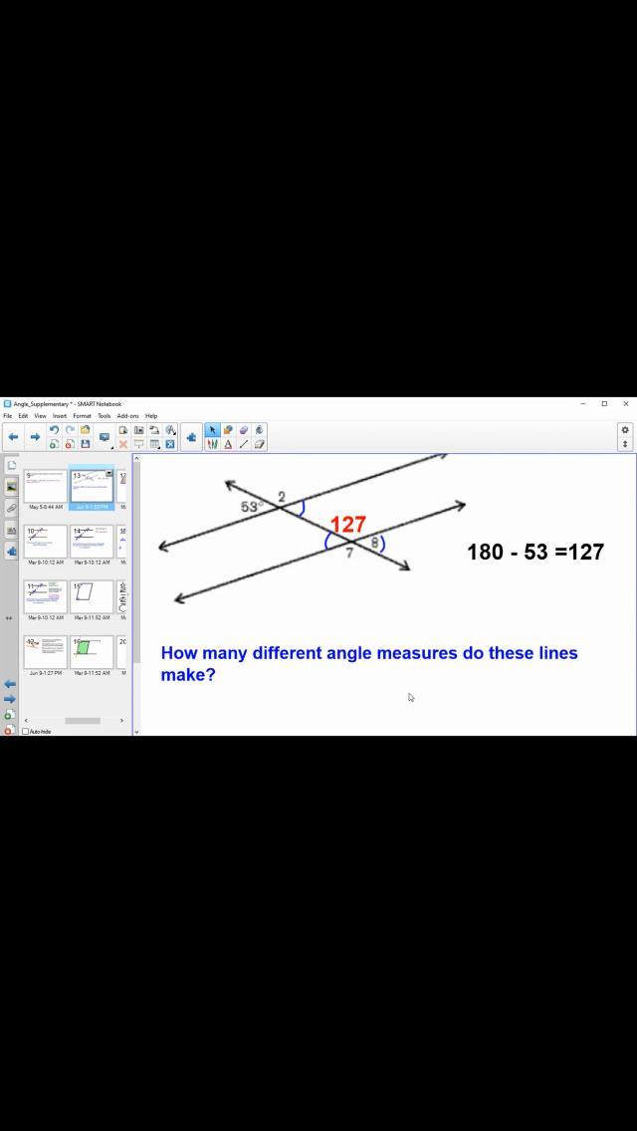
Task: Open the Gallery sidebar tab
Action: click(11, 487)
